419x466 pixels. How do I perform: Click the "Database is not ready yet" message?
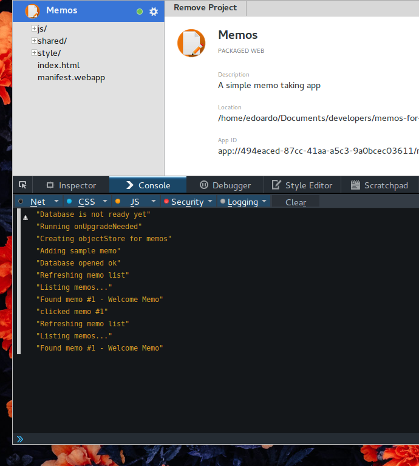[x=94, y=214]
